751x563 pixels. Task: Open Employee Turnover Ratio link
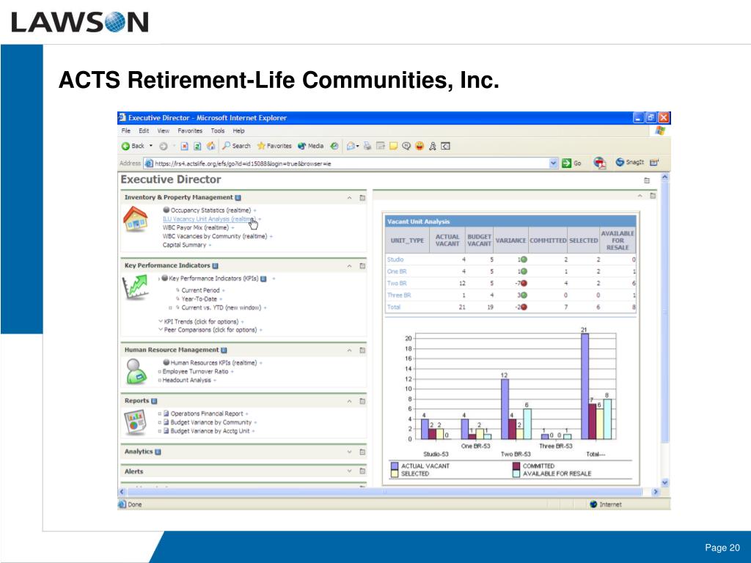coord(195,372)
